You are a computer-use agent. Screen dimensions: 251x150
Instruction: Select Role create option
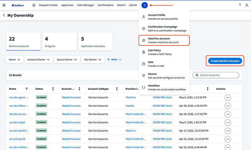(164, 64)
